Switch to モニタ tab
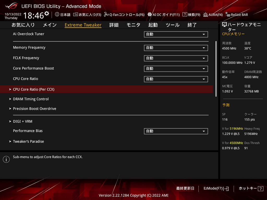Screen dimensions: 267x200 133,25
